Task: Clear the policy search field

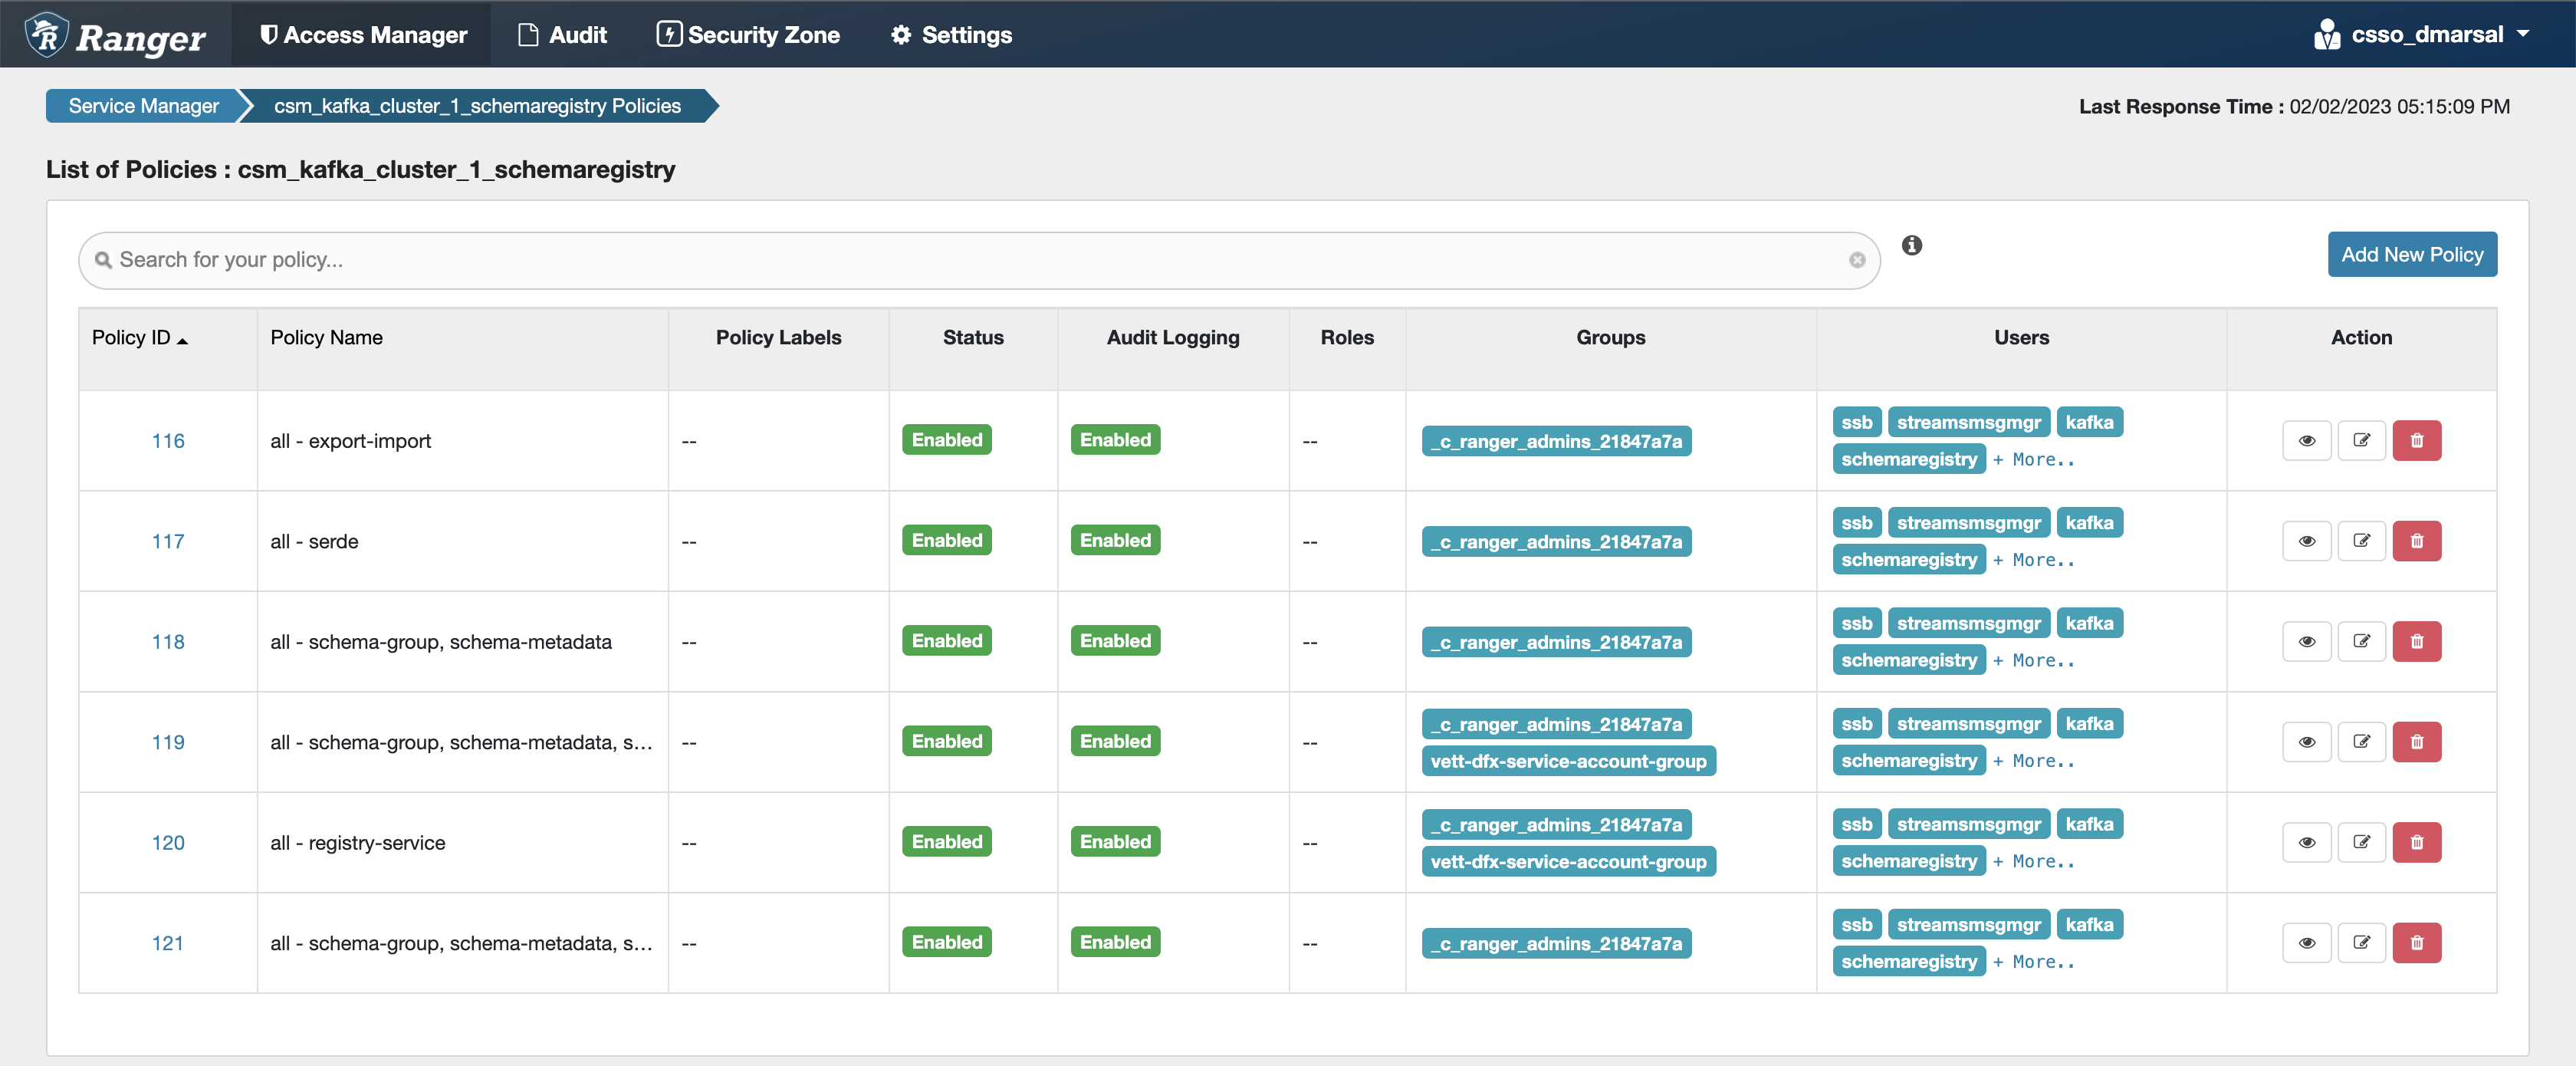Action: point(1856,260)
